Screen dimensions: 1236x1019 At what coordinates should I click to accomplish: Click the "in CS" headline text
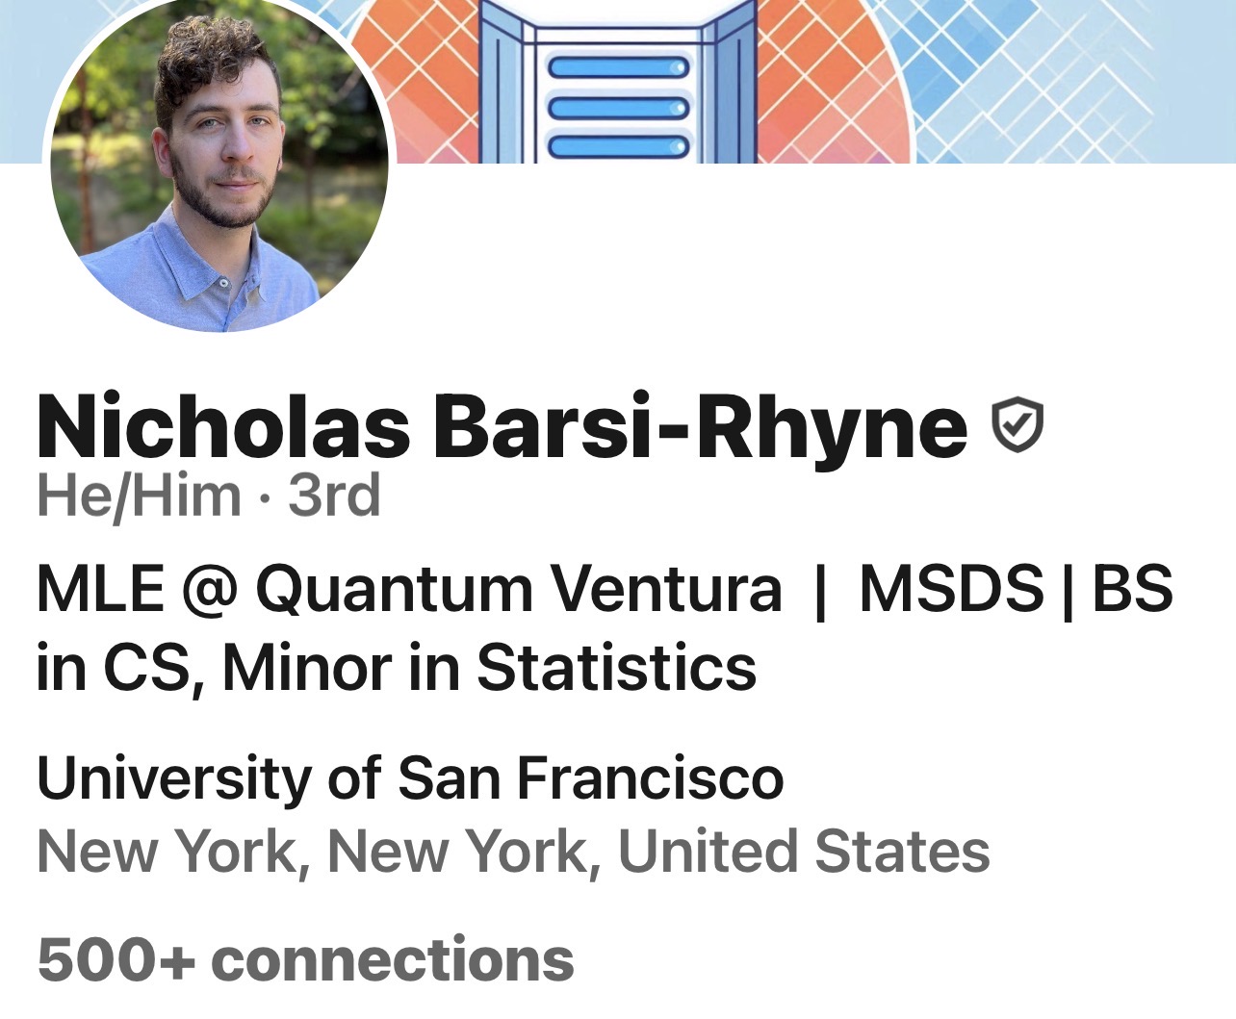tap(112, 667)
